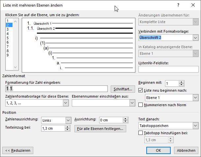
Task: Open the 'Text danach' dropdown
Action: [x=195, y=126]
